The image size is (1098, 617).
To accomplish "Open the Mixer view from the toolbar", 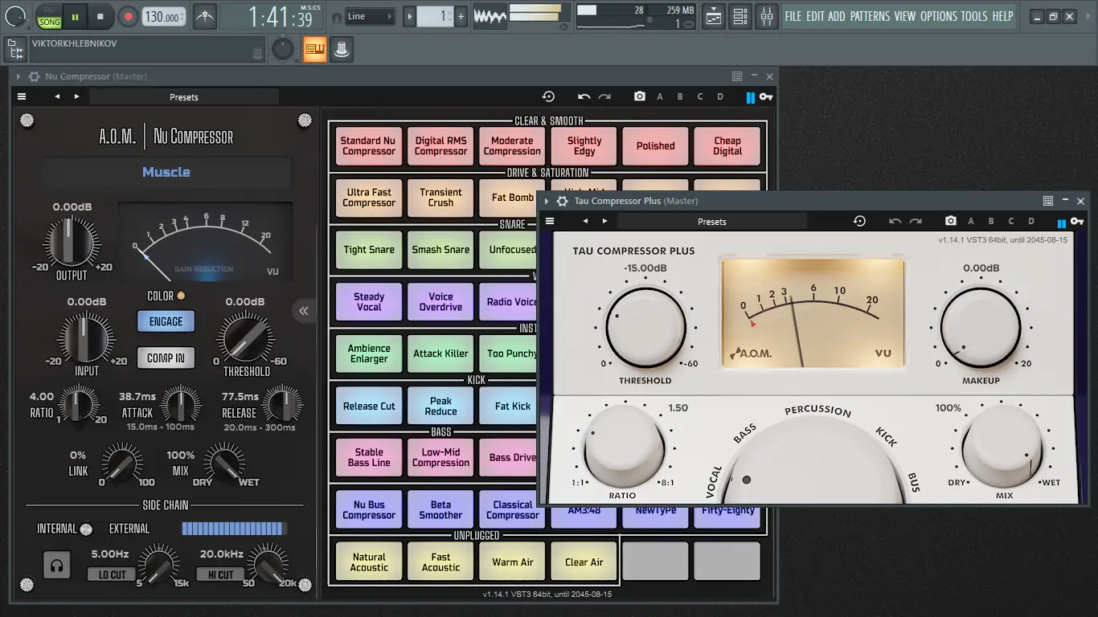I will click(767, 16).
